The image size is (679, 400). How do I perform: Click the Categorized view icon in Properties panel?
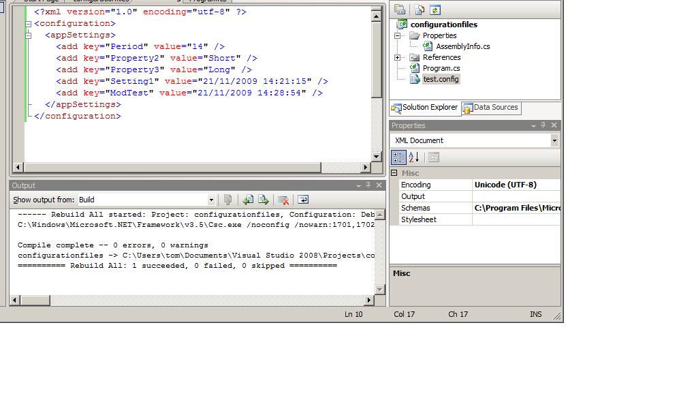pos(398,157)
